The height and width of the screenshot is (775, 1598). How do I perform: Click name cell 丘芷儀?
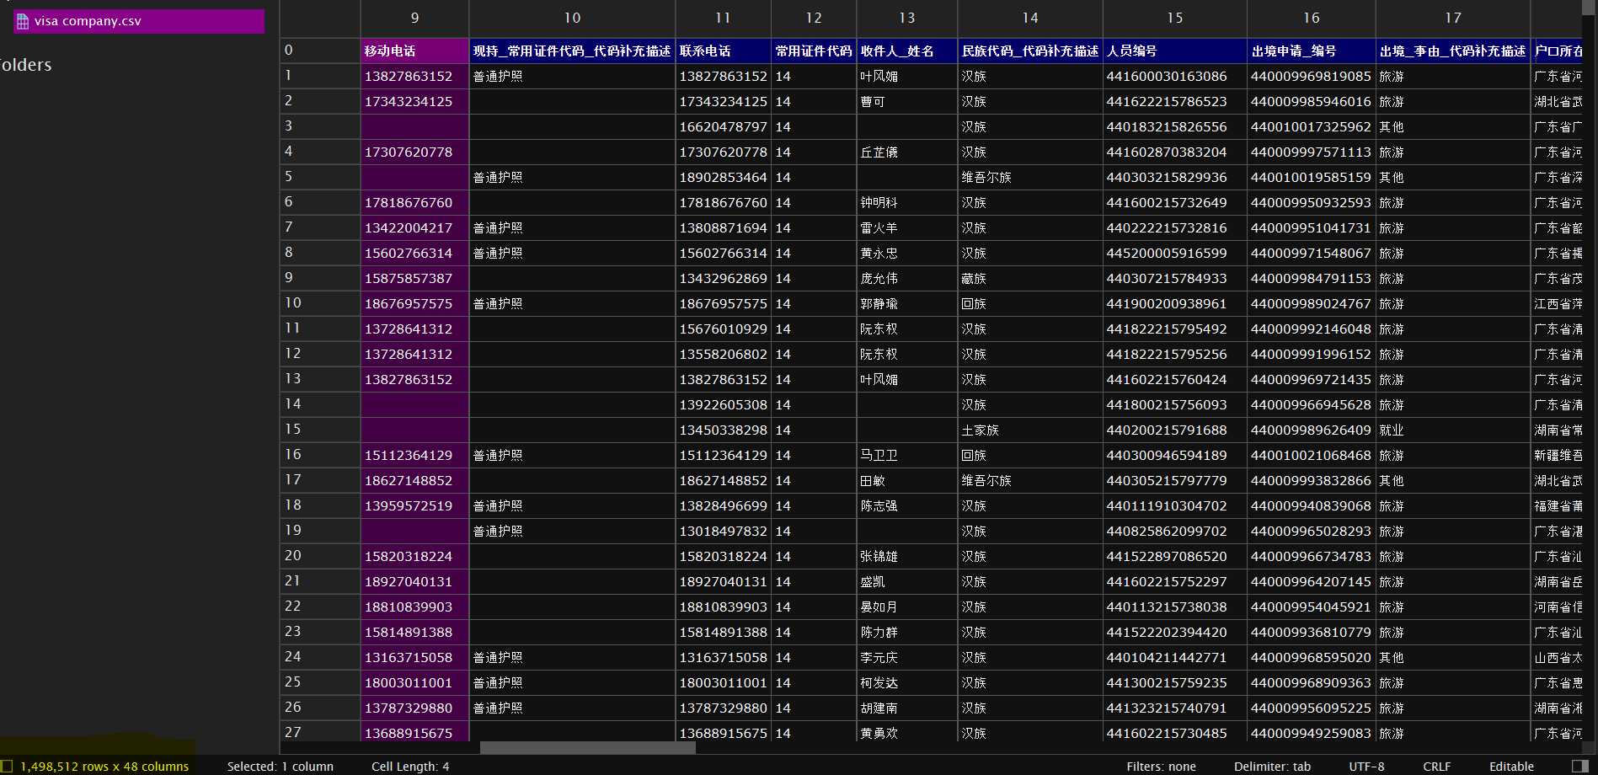coord(906,152)
